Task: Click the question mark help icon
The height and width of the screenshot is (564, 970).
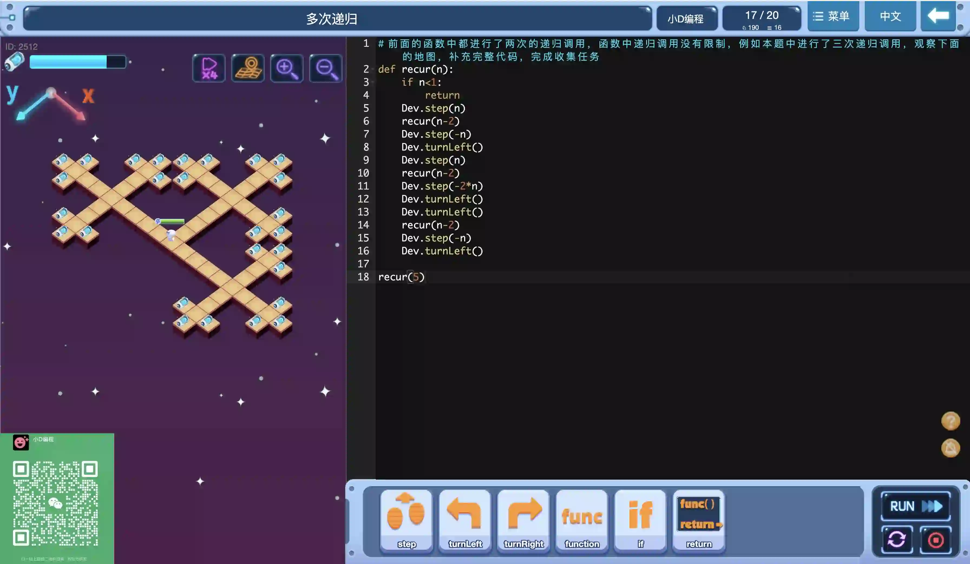Action: click(x=950, y=421)
